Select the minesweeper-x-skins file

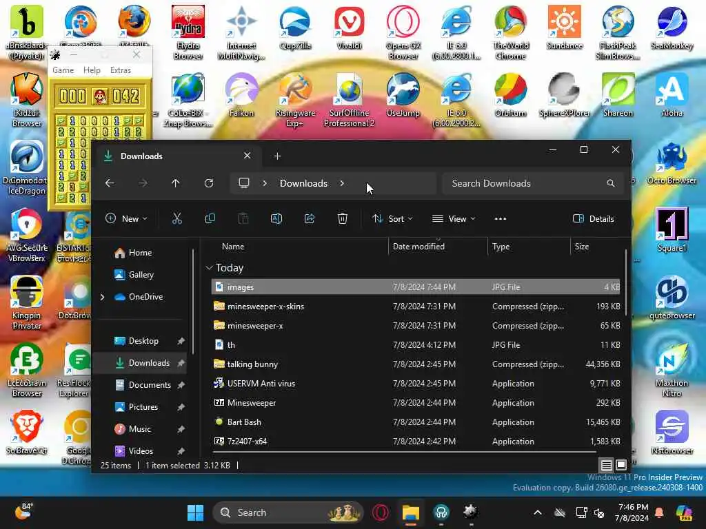(x=415, y=307)
